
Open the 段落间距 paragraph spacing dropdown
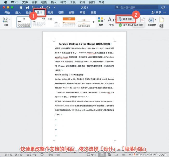pos(126,19)
